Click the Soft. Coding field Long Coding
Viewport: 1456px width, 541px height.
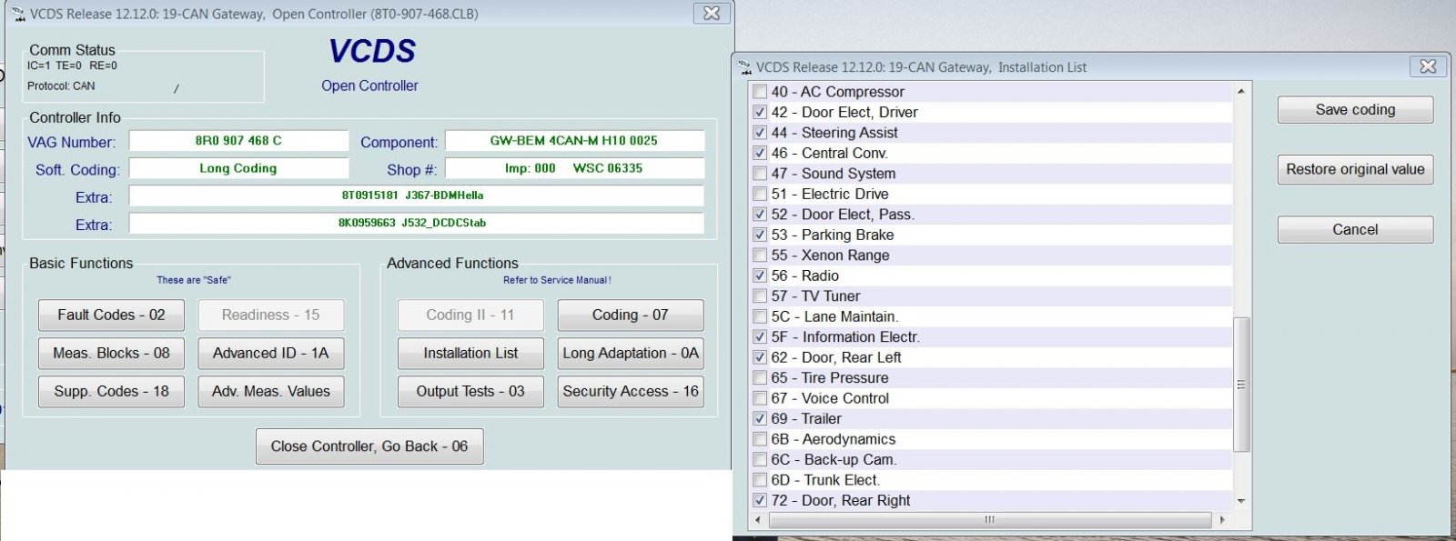tap(238, 168)
